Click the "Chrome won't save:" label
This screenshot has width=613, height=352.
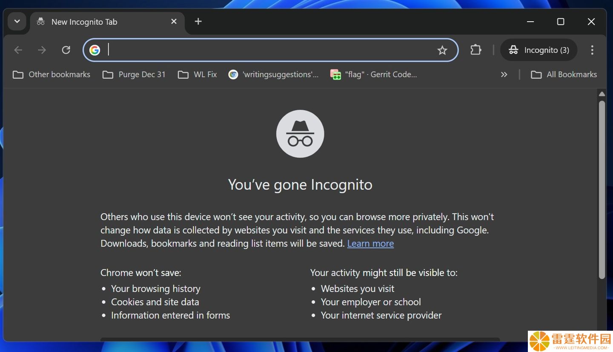point(141,272)
